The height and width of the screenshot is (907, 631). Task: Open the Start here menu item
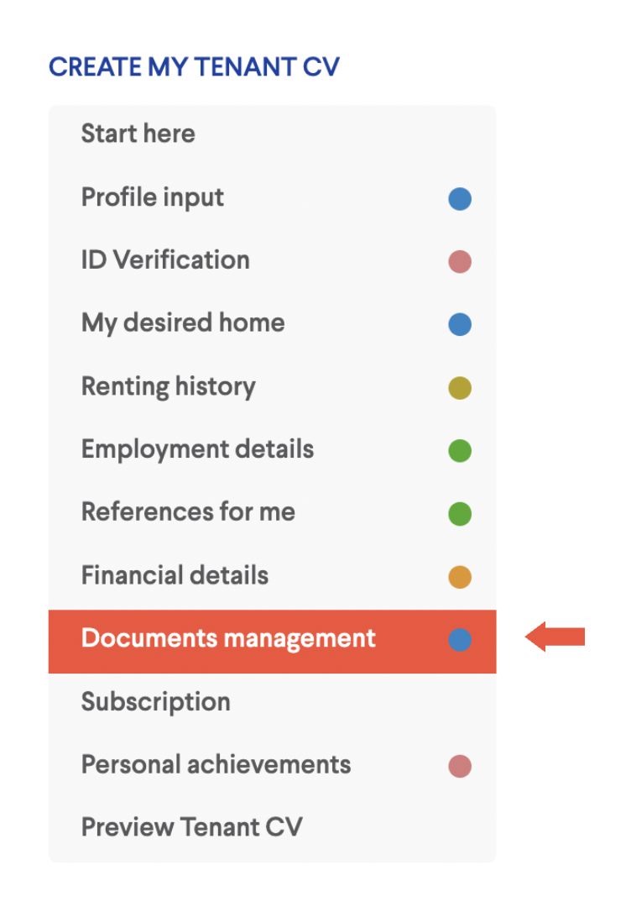tap(272, 134)
